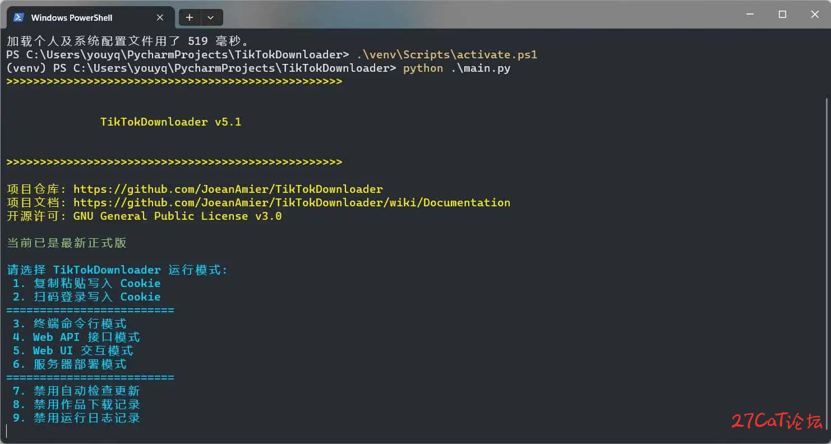
Task: Select the Windows PowerShell tab
Action: click(x=90, y=17)
